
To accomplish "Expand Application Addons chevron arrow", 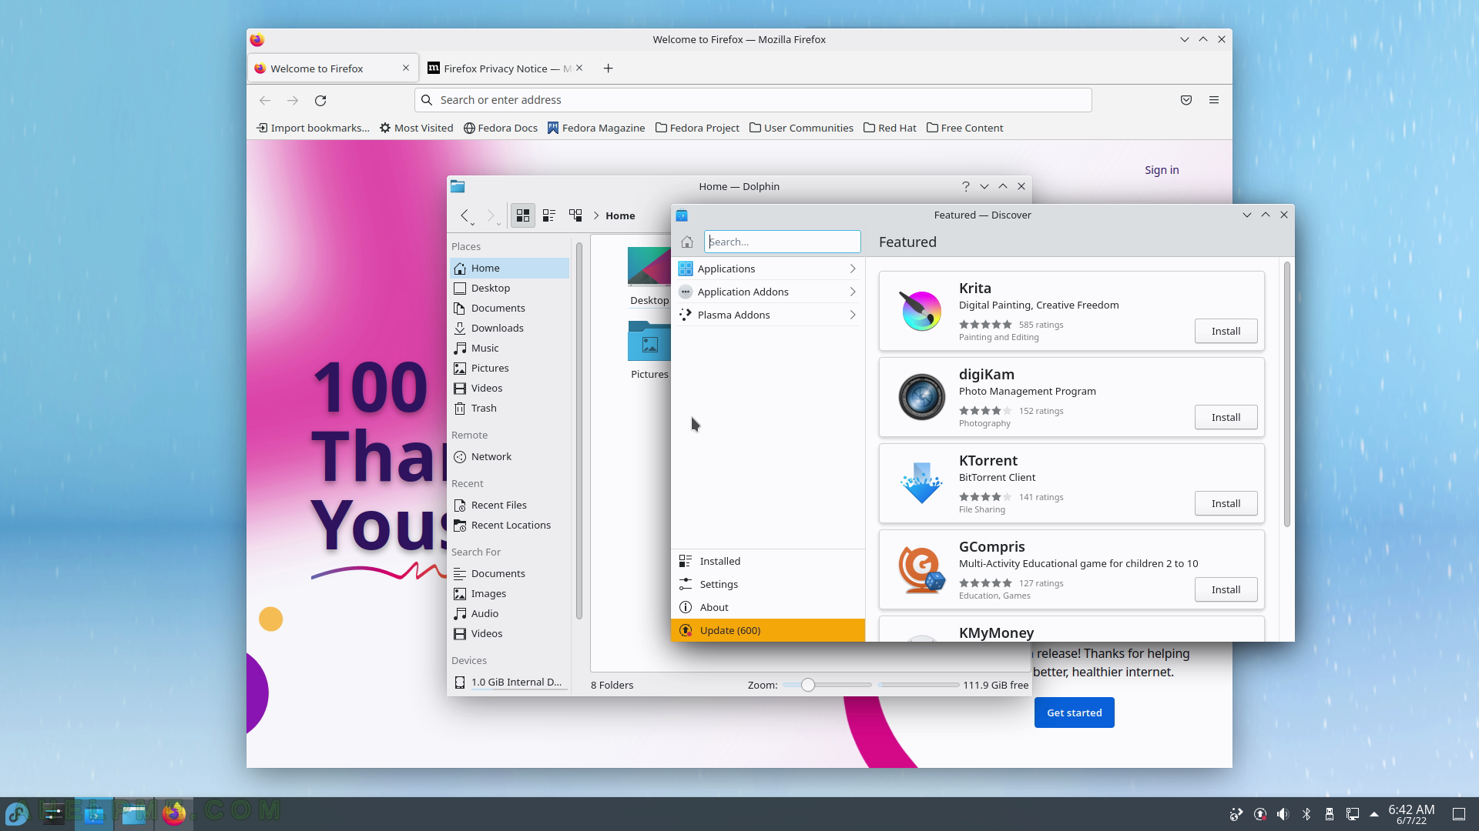I will coord(853,292).
